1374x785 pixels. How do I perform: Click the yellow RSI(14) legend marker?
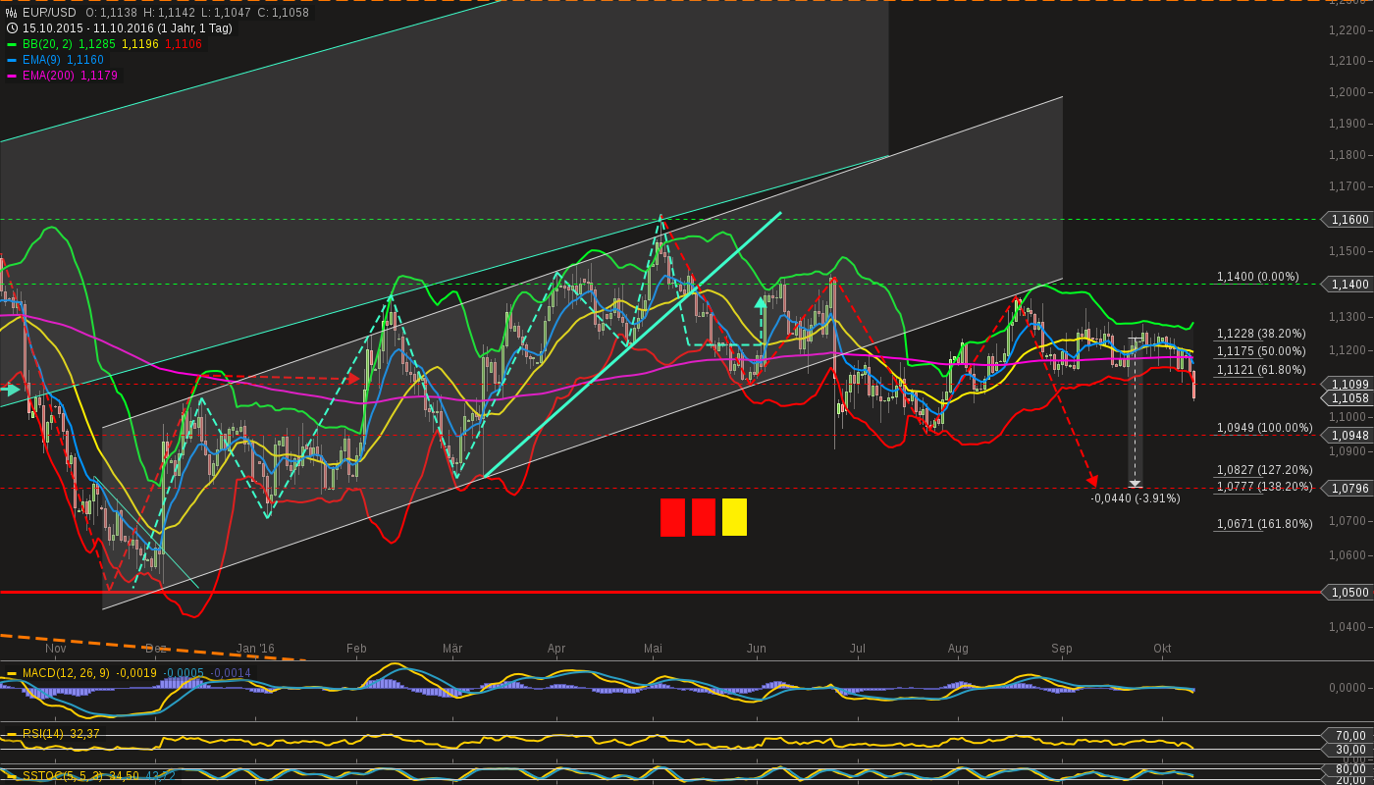pos(12,734)
